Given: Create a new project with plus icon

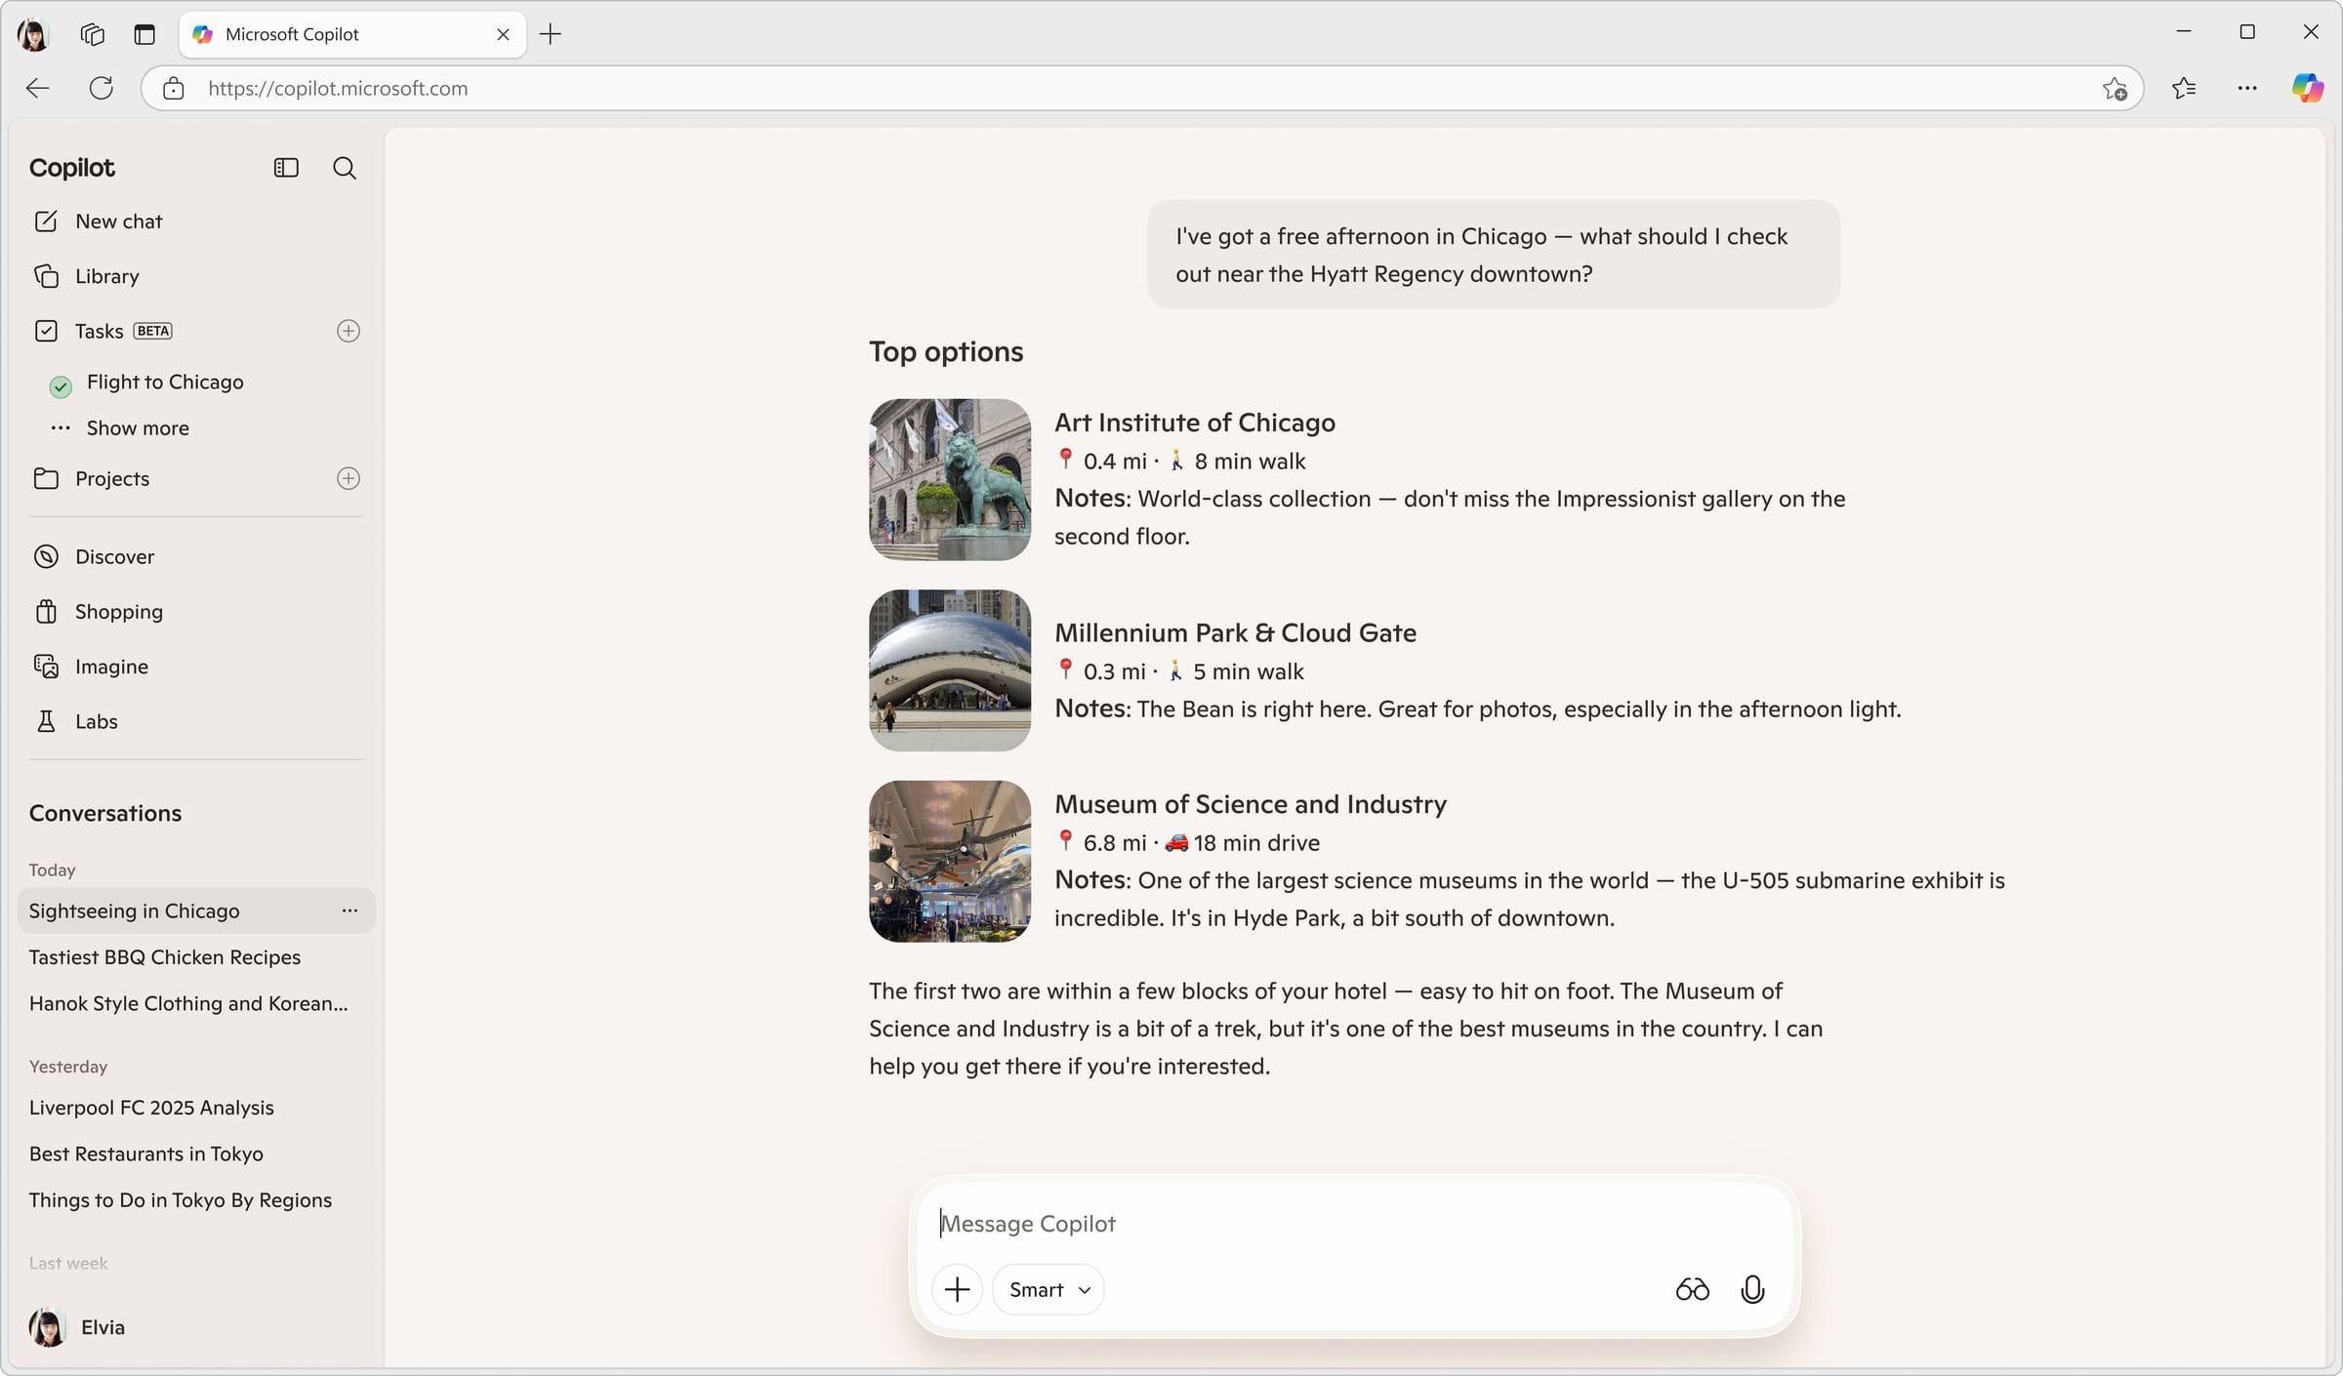Looking at the screenshot, I should 349,478.
